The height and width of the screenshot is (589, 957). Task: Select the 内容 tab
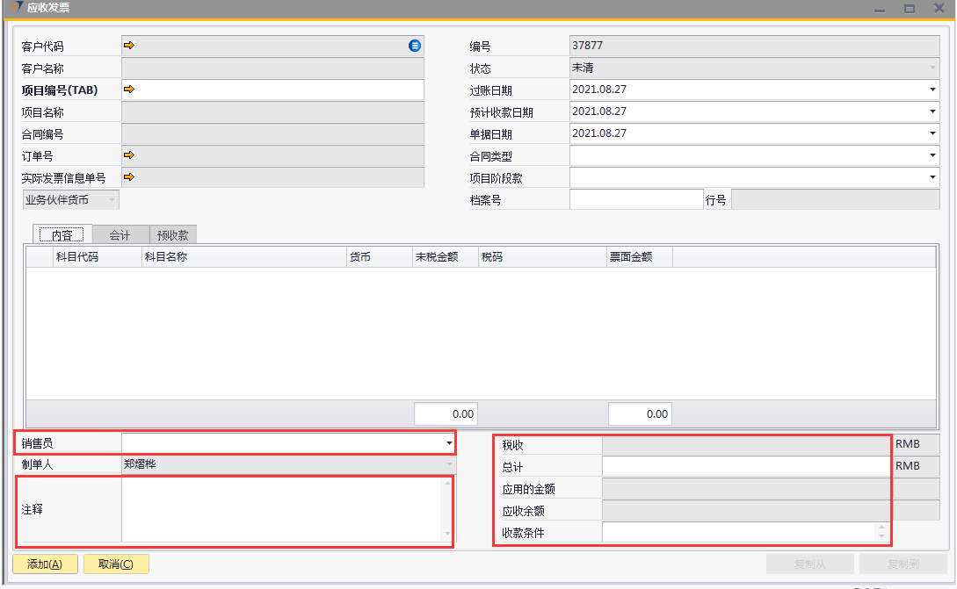62,234
